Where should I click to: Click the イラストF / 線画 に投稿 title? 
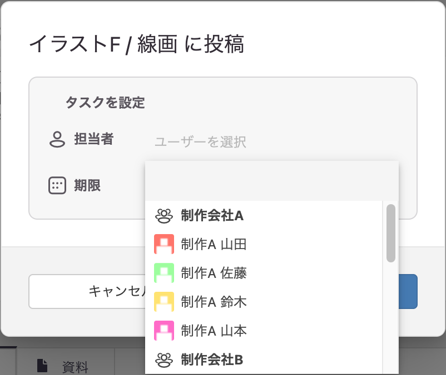tap(137, 44)
